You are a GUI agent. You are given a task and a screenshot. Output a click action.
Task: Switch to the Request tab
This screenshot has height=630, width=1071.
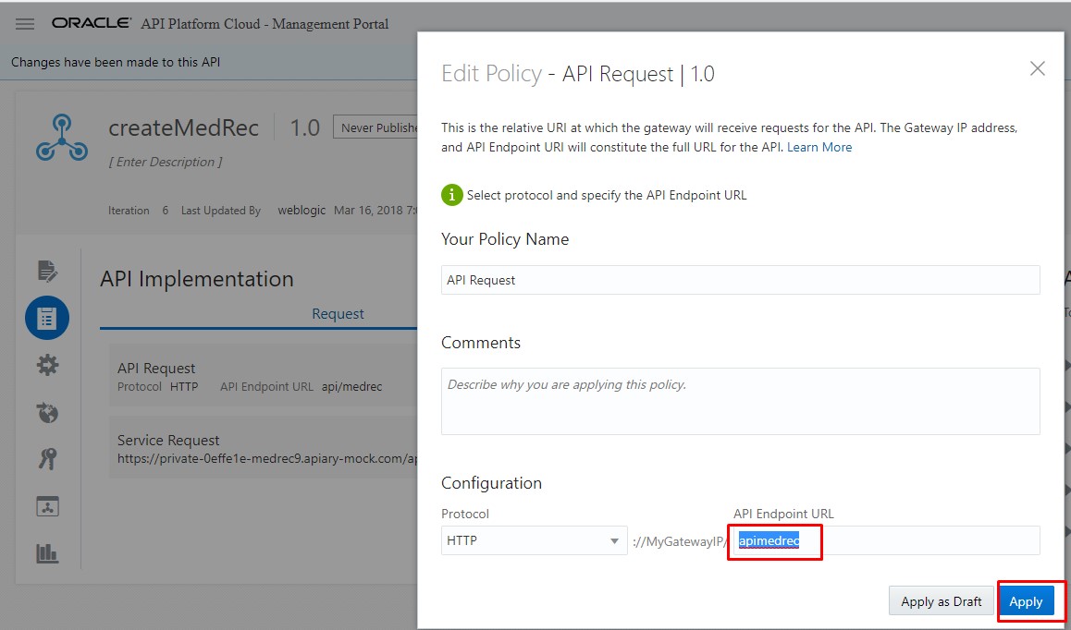pyautogui.click(x=338, y=314)
